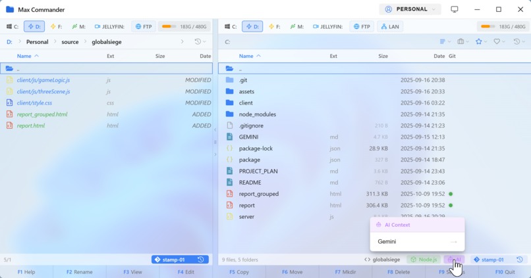Sort left panel by Name column
531x278 pixels.
click(x=28, y=56)
